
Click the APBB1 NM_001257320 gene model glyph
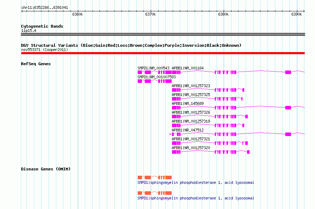pyautogui.click(x=211, y=152)
